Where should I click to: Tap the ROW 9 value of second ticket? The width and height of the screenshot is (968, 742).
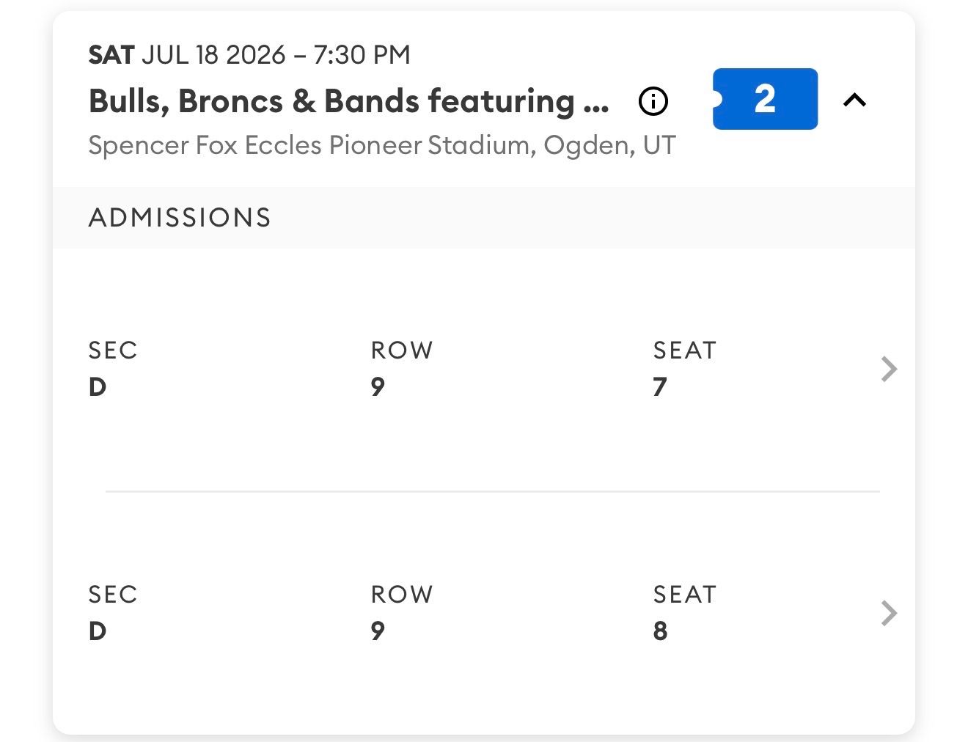pos(378,631)
